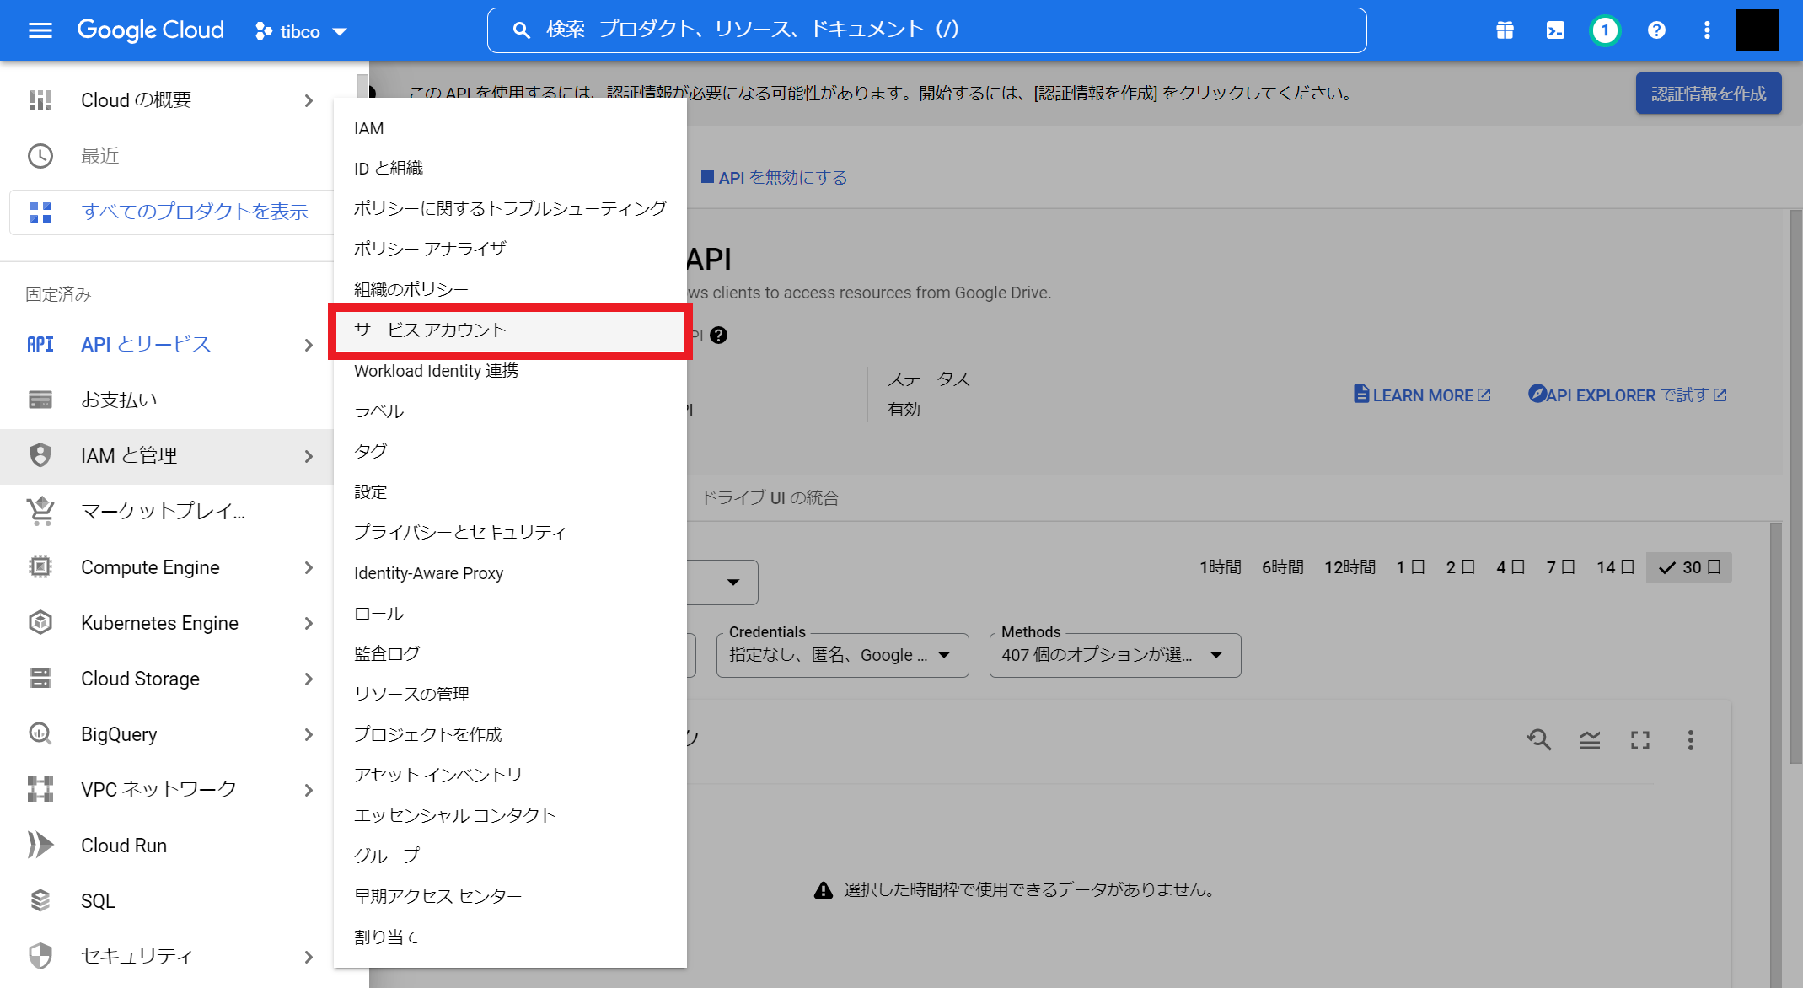Image resolution: width=1803 pixels, height=988 pixels.
Task: Select サービス アカウント submenu item
Action: [x=510, y=330]
